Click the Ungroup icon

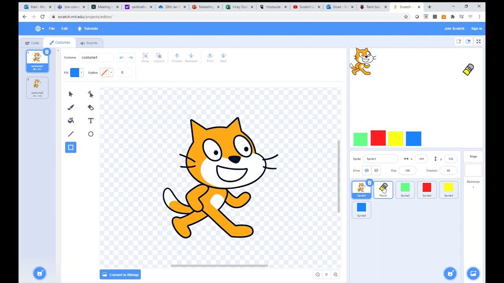(x=159, y=57)
